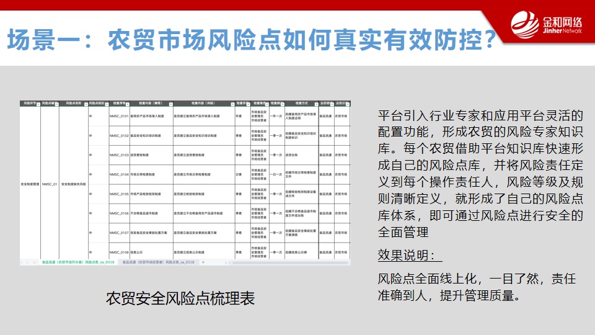The width and height of the screenshot is (595, 335).
Task: Open the 风险点编号 column filter dropdown
Action: click(x=57, y=104)
